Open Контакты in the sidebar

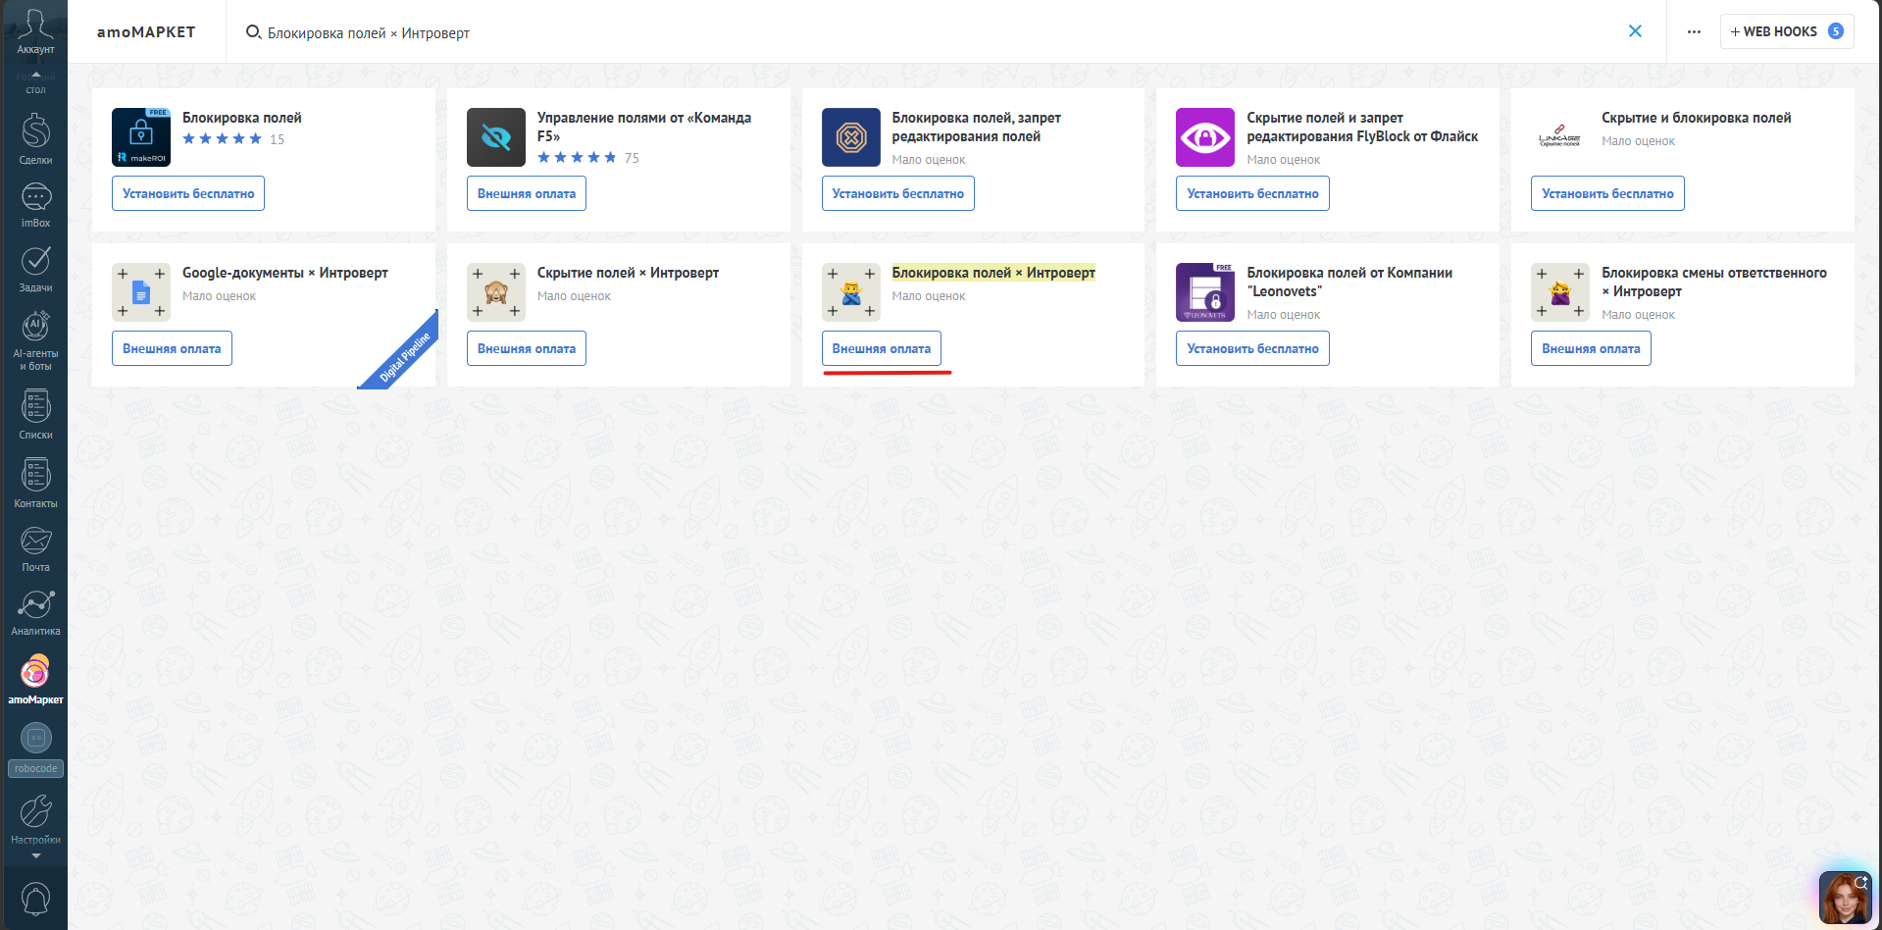tap(35, 483)
